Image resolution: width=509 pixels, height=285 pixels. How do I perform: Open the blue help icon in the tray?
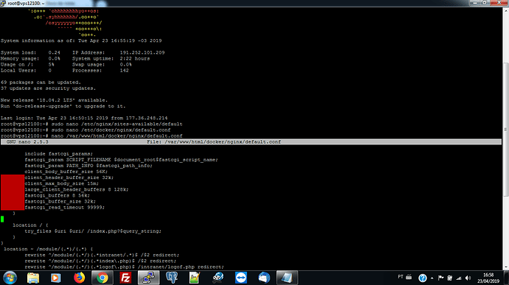click(423, 278)
